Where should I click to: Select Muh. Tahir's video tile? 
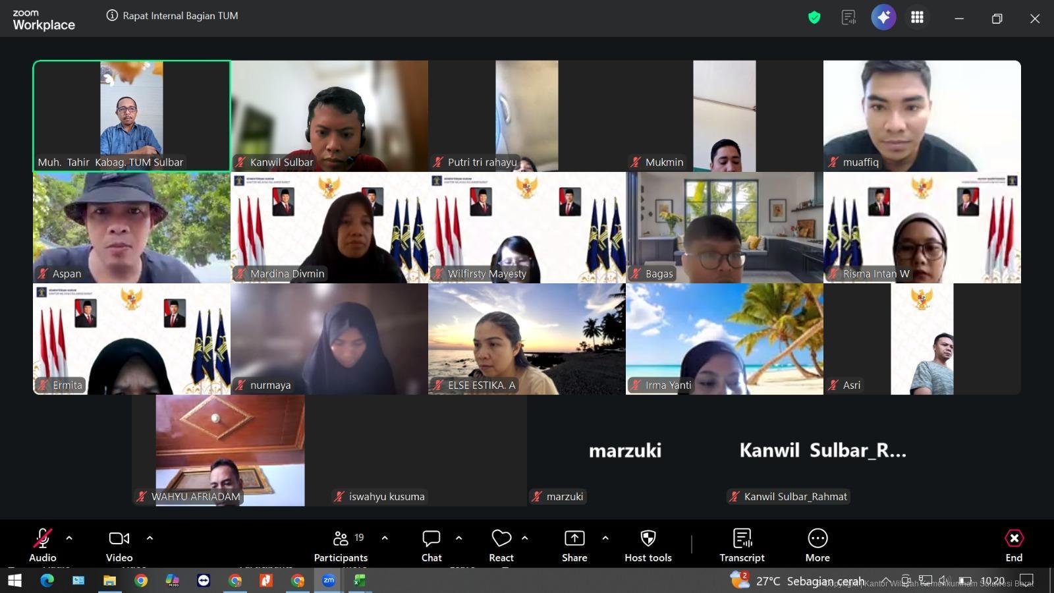[x=132, y=116]
